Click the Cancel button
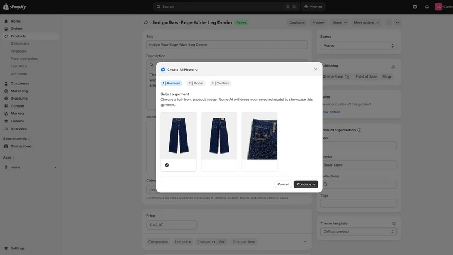Screen dimensions: 453x255 (283, 184)
